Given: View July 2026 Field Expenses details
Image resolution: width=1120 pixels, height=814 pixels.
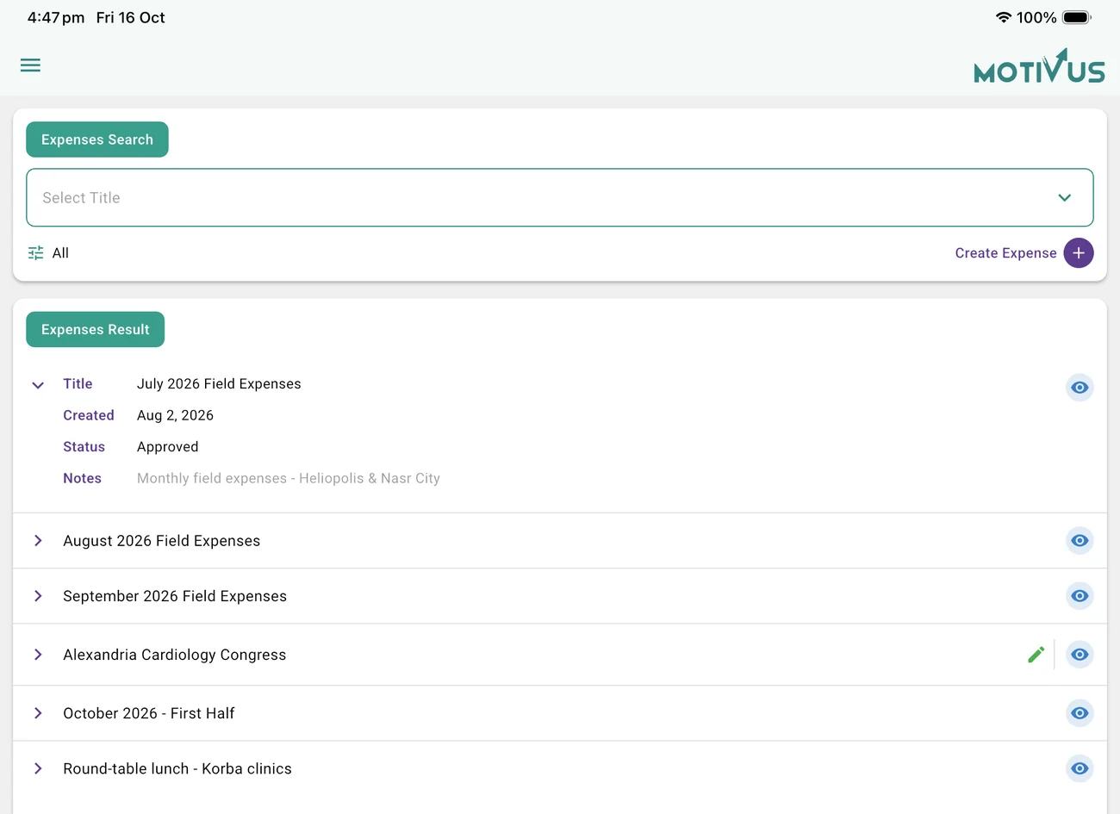Looking at the screenshot, I should pos(1080,388).
